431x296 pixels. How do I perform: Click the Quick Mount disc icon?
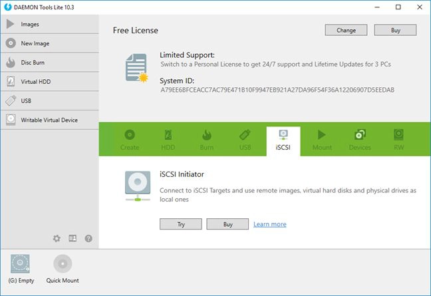(63, 264)
